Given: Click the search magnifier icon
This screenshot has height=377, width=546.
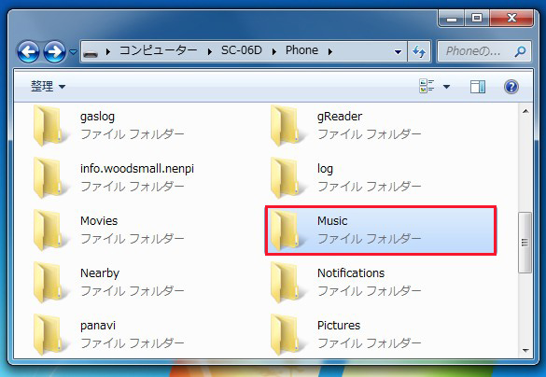Looking at the screenshot, I should click(520, 52).
